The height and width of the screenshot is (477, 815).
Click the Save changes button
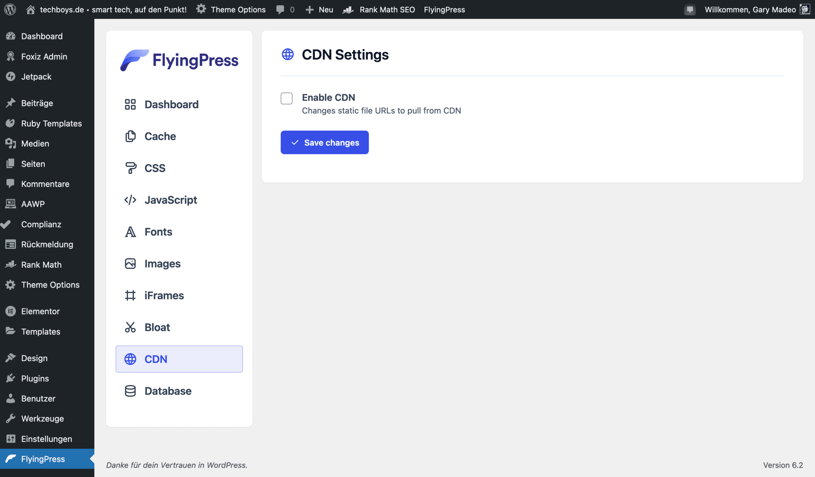[x=325, y=143]
